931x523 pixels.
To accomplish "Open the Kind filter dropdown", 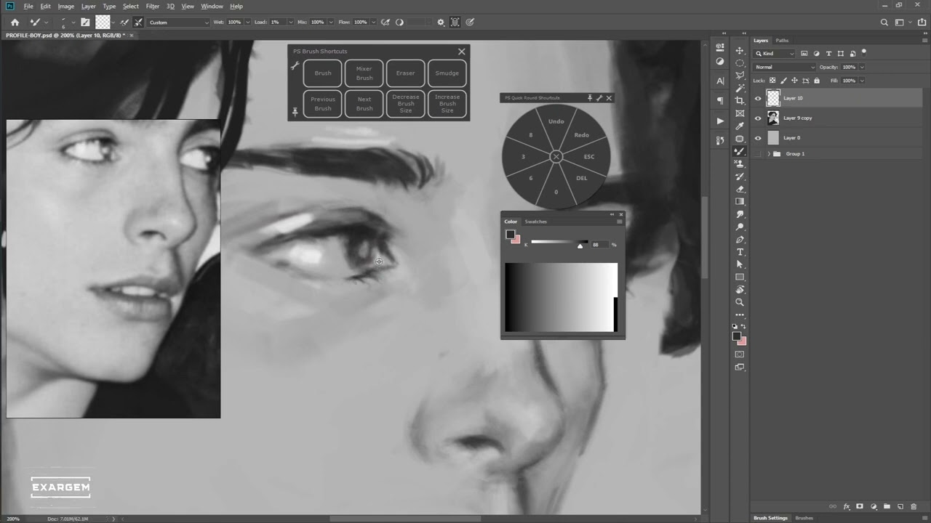I will (x=775, y=54).
